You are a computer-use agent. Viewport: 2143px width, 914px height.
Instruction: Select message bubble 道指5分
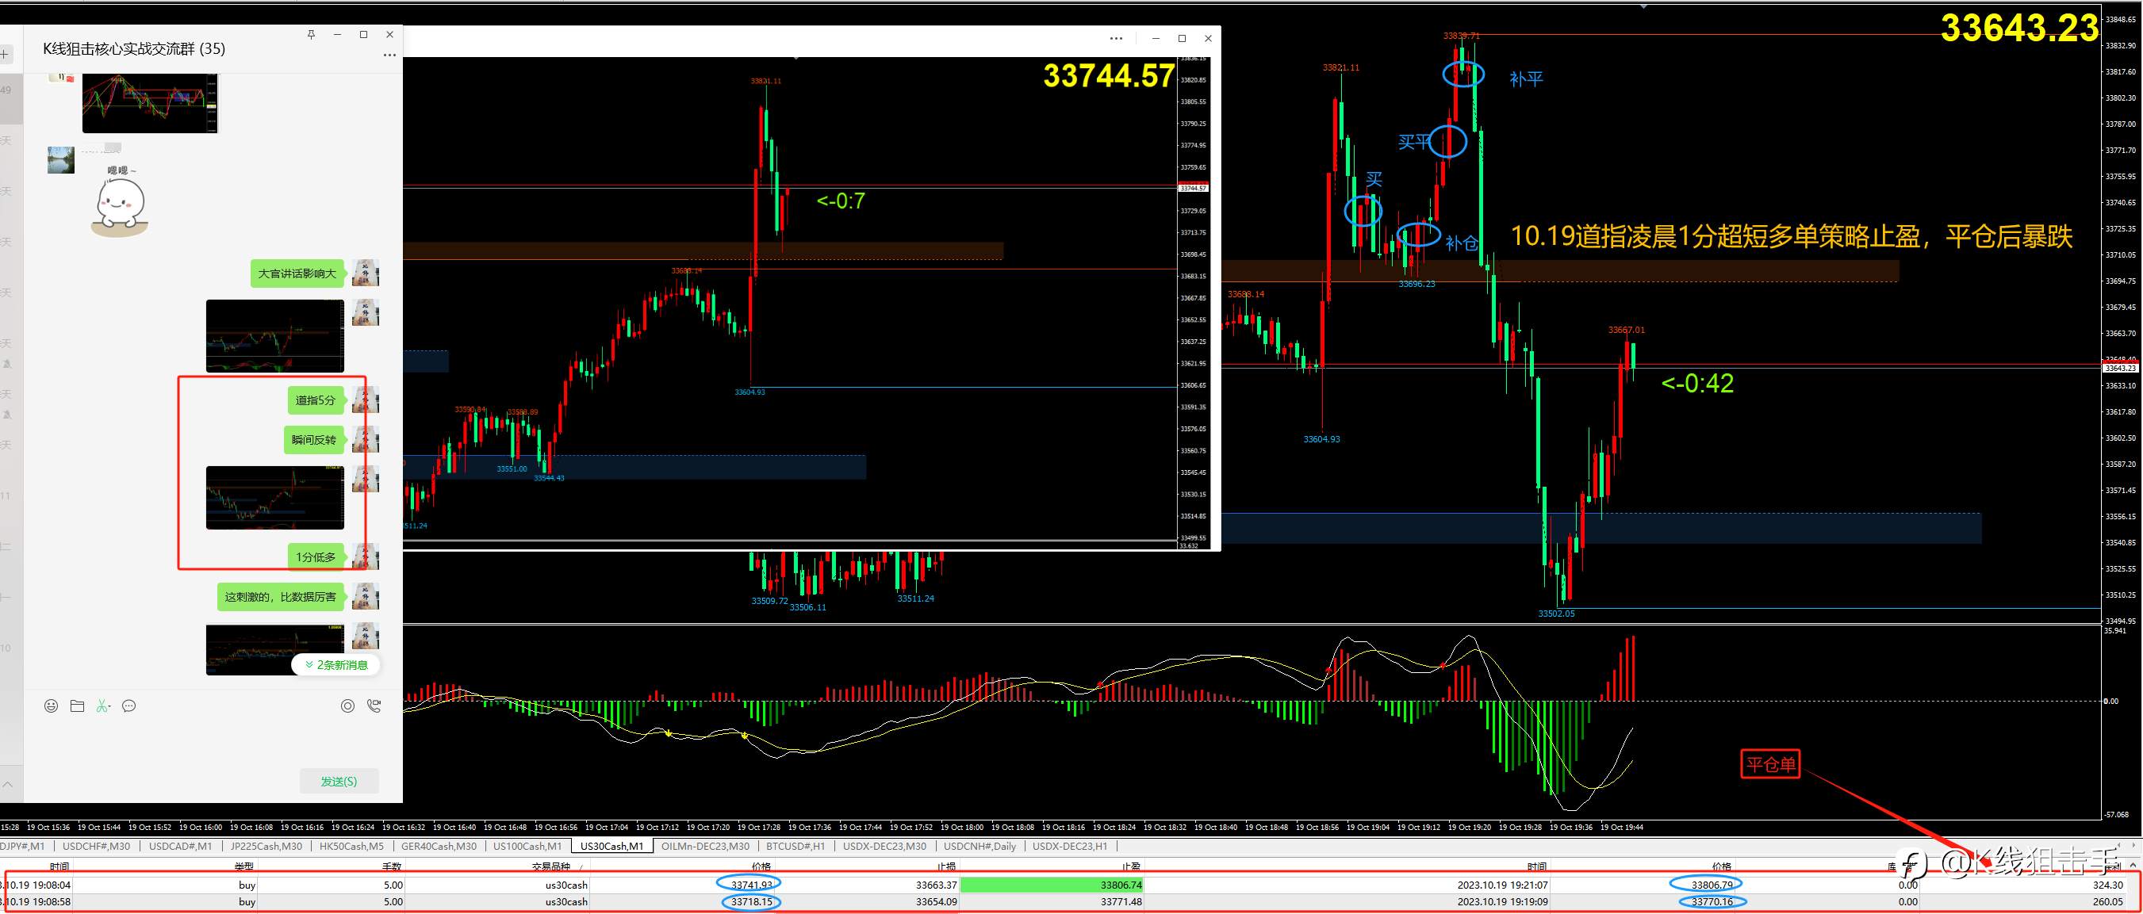click(316, 400)
